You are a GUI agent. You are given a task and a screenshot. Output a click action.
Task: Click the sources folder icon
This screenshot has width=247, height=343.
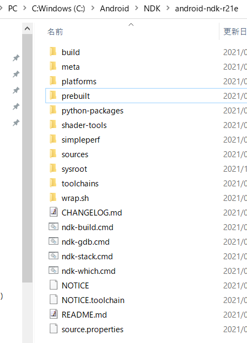[53, 154]
